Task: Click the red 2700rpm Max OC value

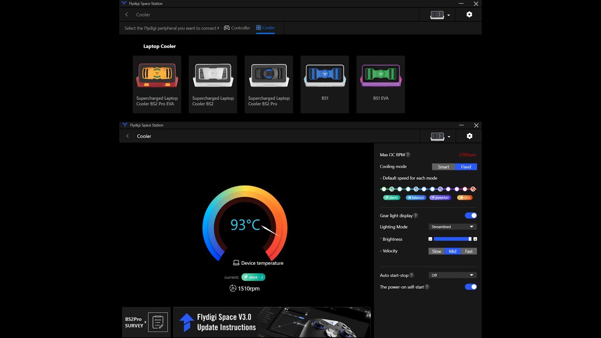Action: pyautogui.click(x=467, y=155)
